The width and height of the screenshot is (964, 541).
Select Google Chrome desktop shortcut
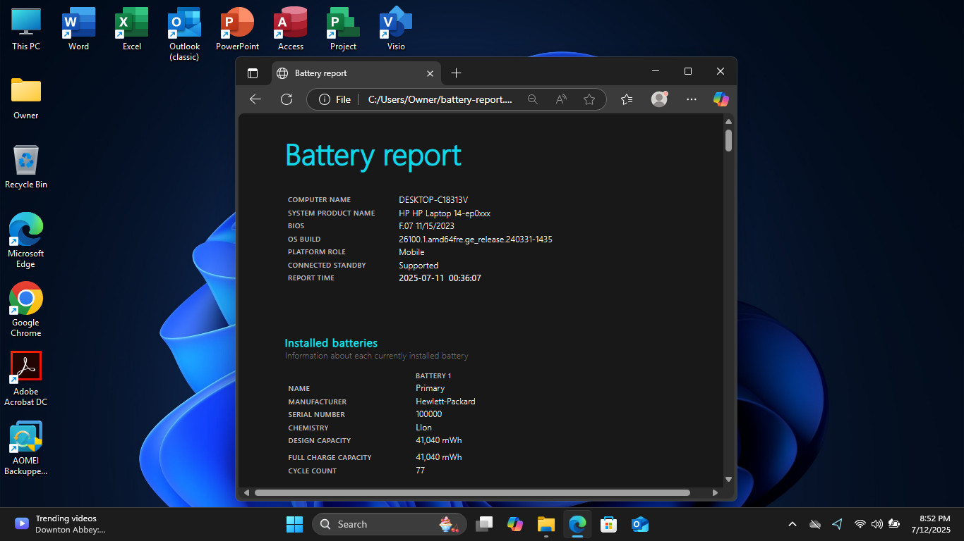click(x=26, y=310)
